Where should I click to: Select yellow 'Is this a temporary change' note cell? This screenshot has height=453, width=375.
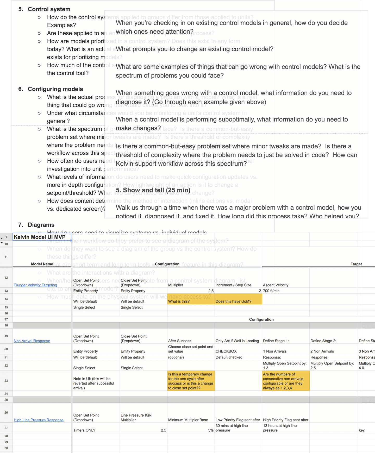tap(191, 381)
